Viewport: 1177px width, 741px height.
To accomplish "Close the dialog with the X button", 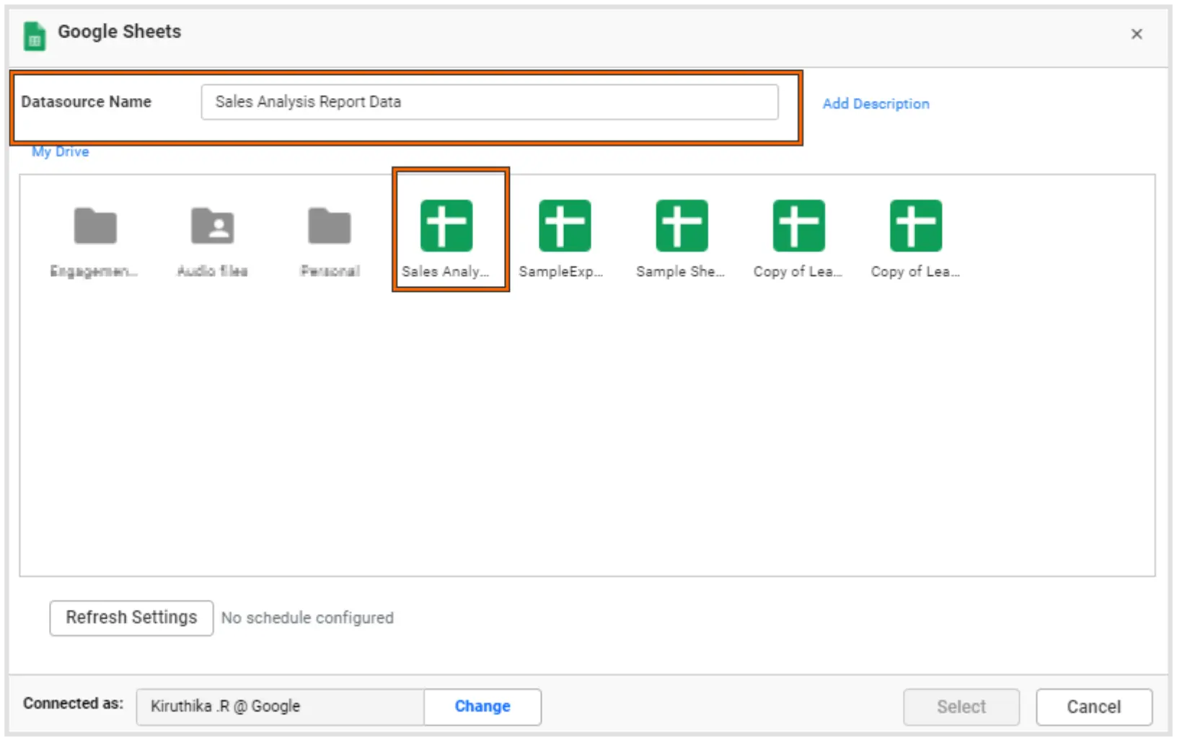I will tap(1137, 34).
